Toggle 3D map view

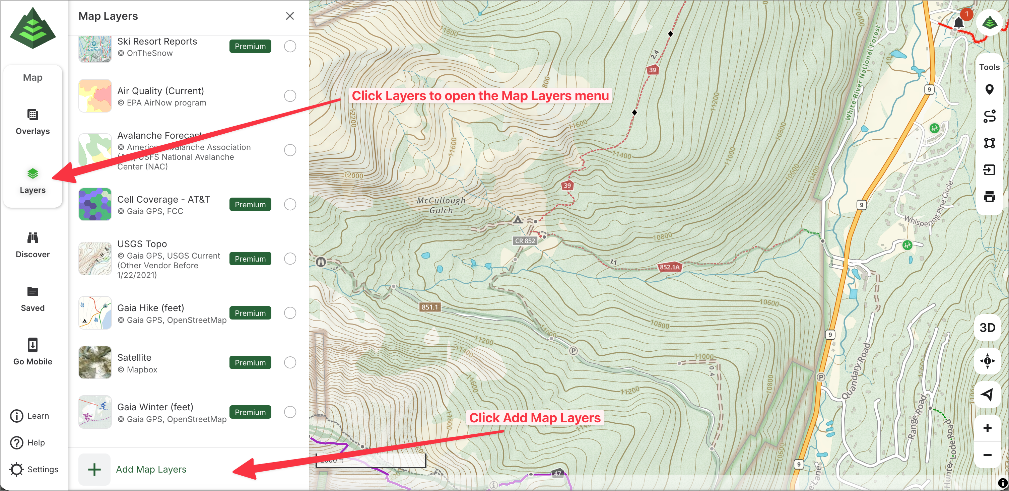pos(987,328)
